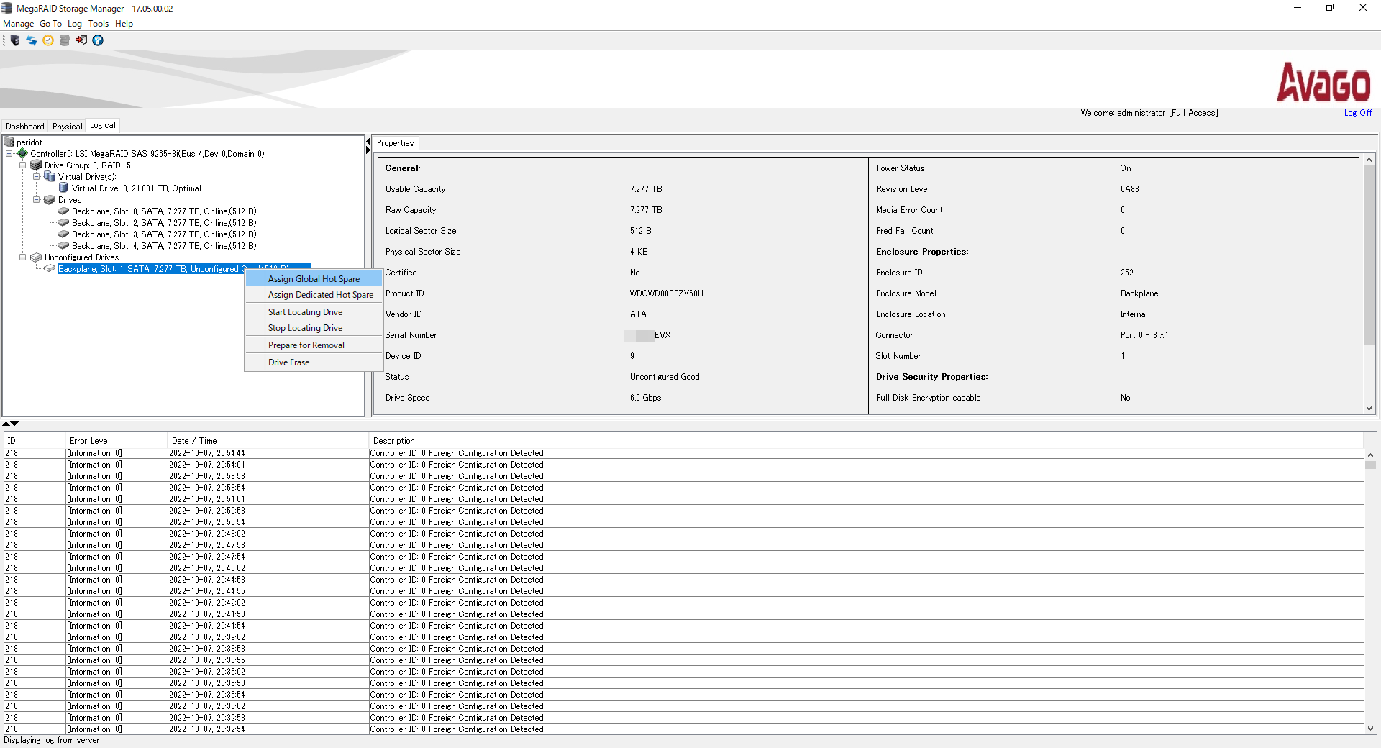
Task: Click the Slot 4 drive icon
Action: click(63, 245)
